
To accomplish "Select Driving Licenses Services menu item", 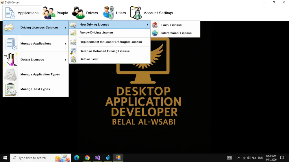I will coord(36,28).
